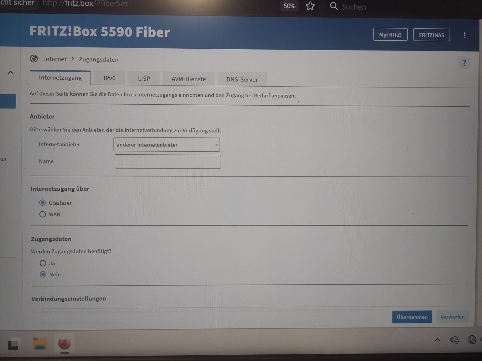Click the network globe tray icon
This screenshot has height=361, width=482.
472,340
